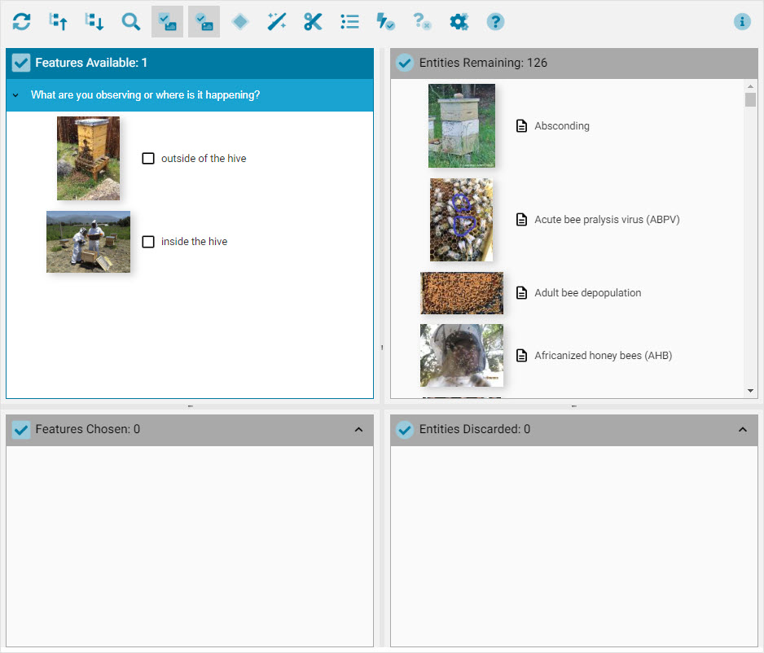The image size is (764, 653).
Task: Click the entities list scrollbar down arrow
Action: point(750,392)
